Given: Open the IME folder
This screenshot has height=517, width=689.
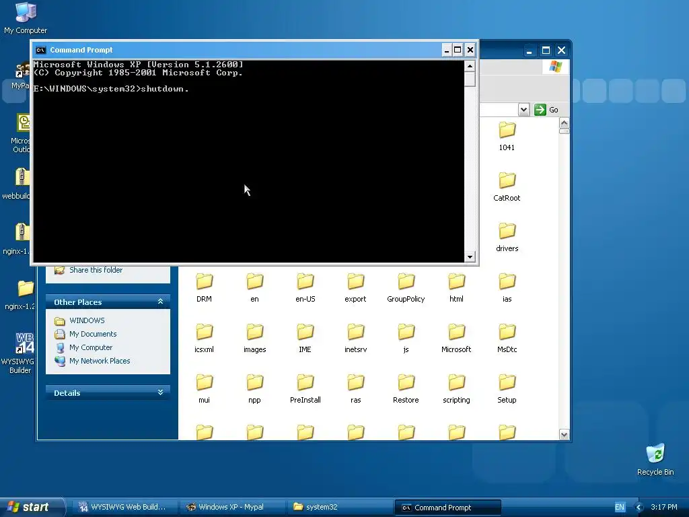Looking at the screenshot, I should tap(305, 339).
